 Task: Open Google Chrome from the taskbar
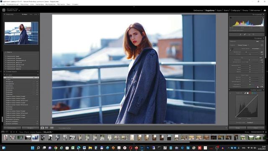tap(56, 148)
